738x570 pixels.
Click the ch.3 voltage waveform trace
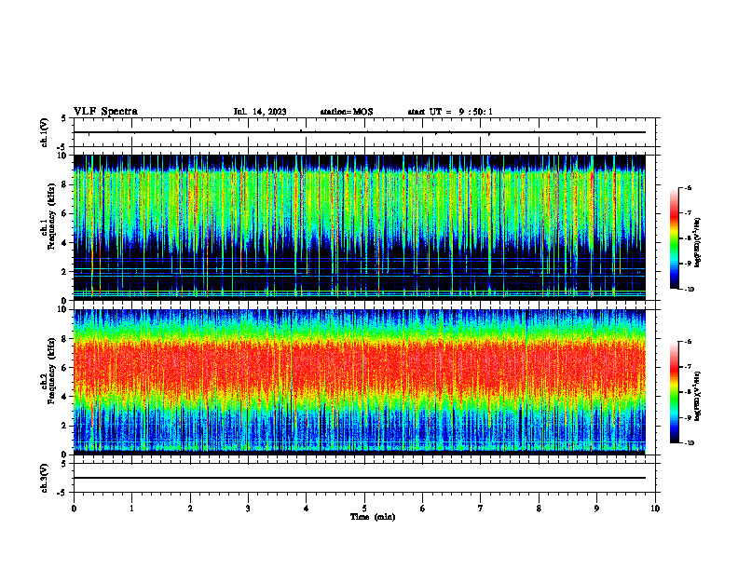(360, 478)
